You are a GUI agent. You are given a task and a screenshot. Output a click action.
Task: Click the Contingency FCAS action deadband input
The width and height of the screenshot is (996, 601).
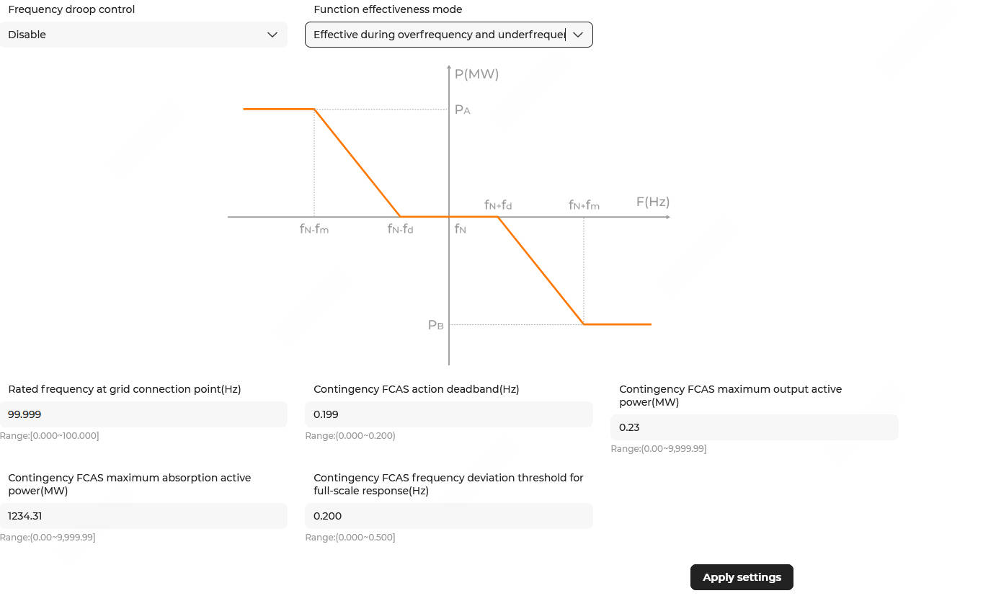pyautogui.click(x=448, y=414)
